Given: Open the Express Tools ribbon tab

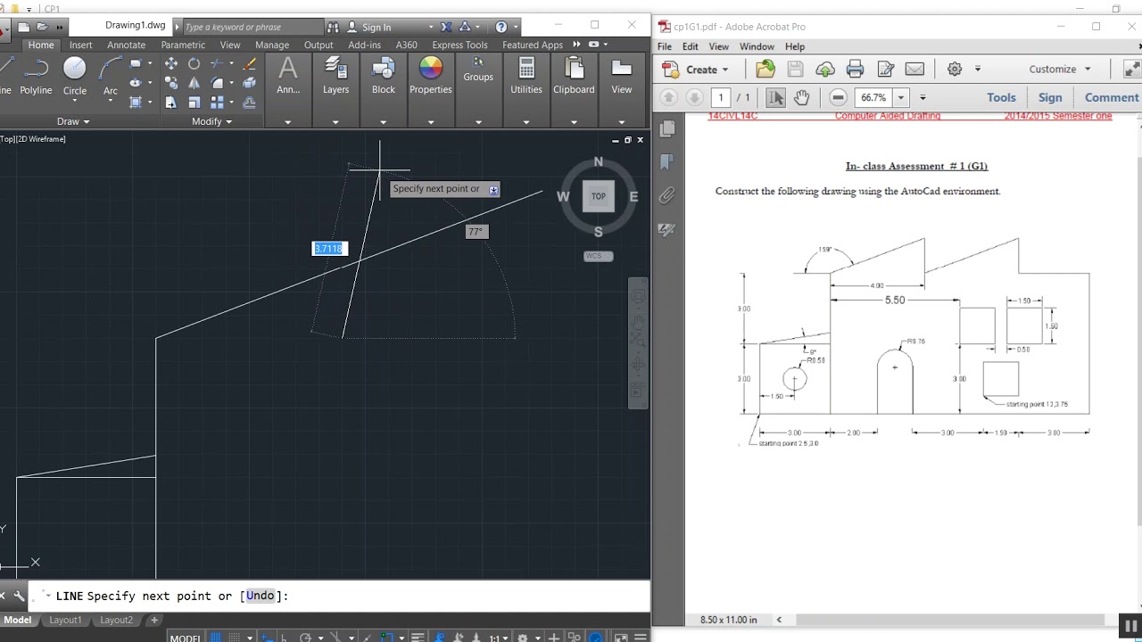Looking at the screenshot, I should tap(459, 45).
